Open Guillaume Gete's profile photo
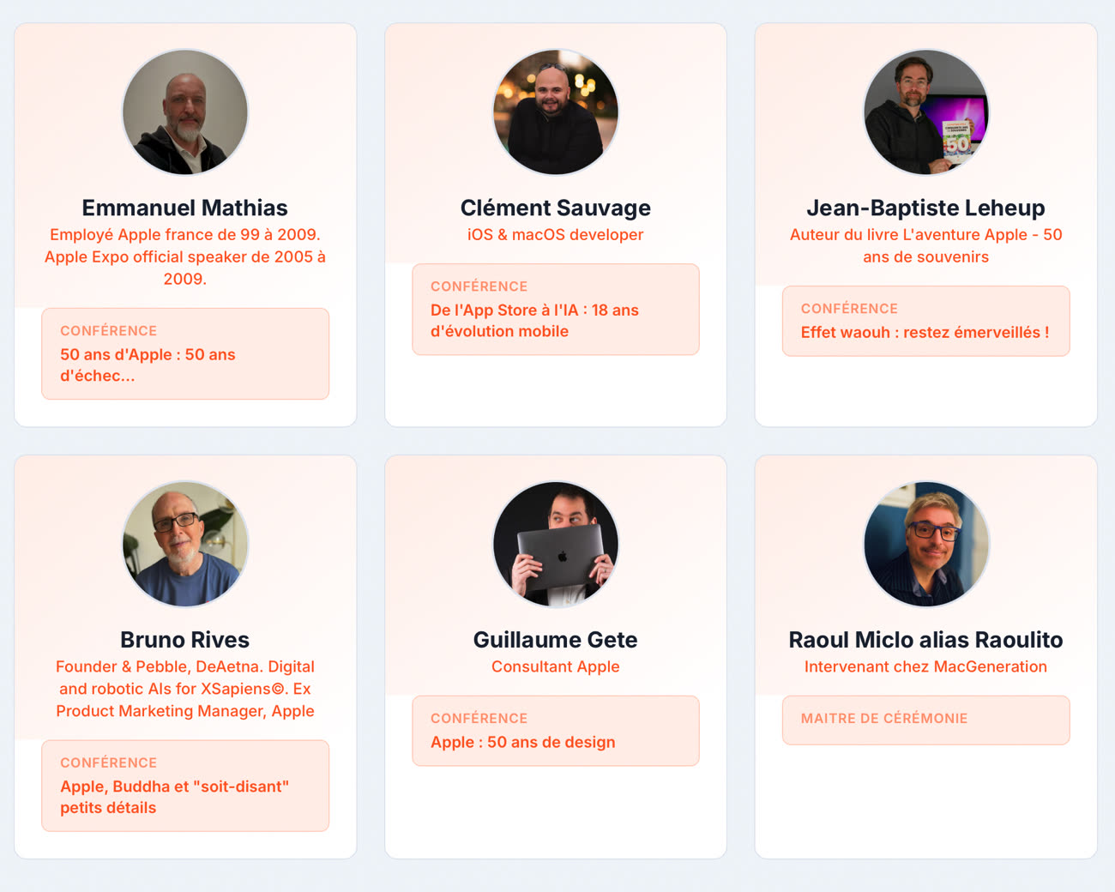Image resolution: width=1115 pixels, height=892 pixels. point(556,545)
